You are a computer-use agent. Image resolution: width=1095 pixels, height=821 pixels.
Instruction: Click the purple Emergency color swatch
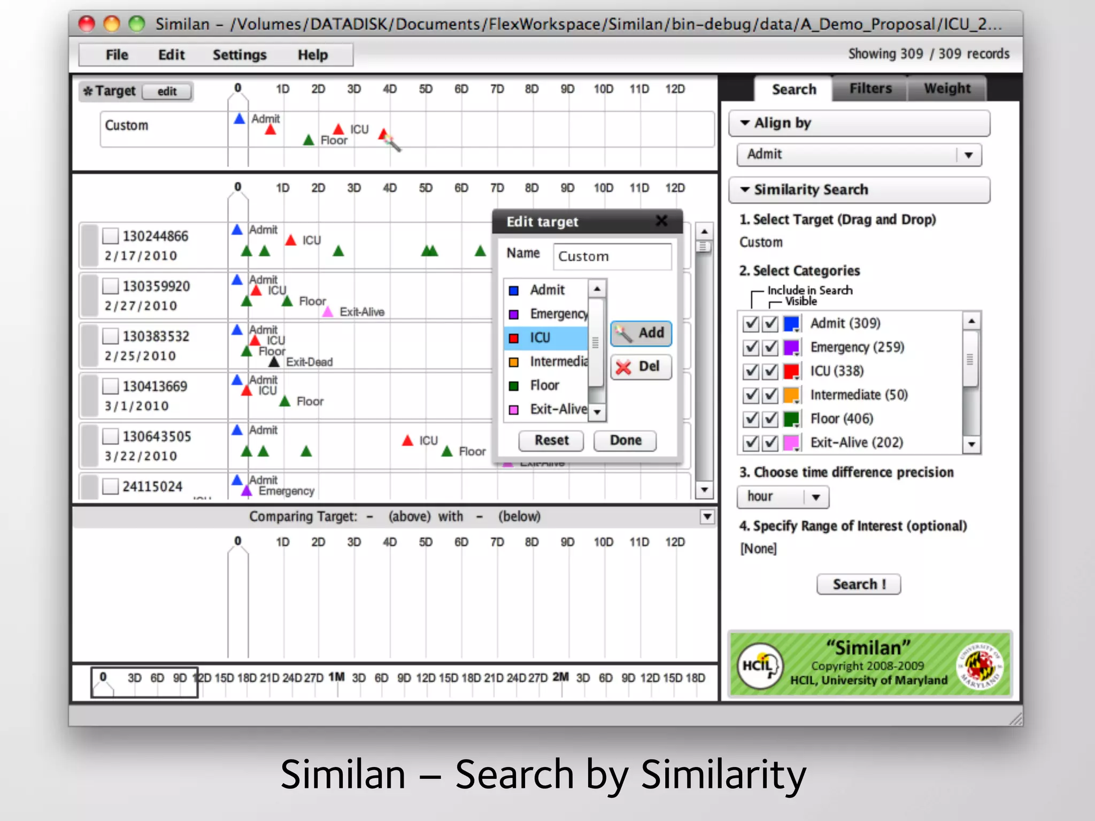(x=791, y=347)
